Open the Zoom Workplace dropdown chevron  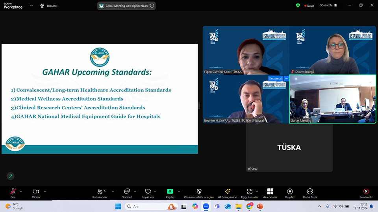[x=31, y=6]
